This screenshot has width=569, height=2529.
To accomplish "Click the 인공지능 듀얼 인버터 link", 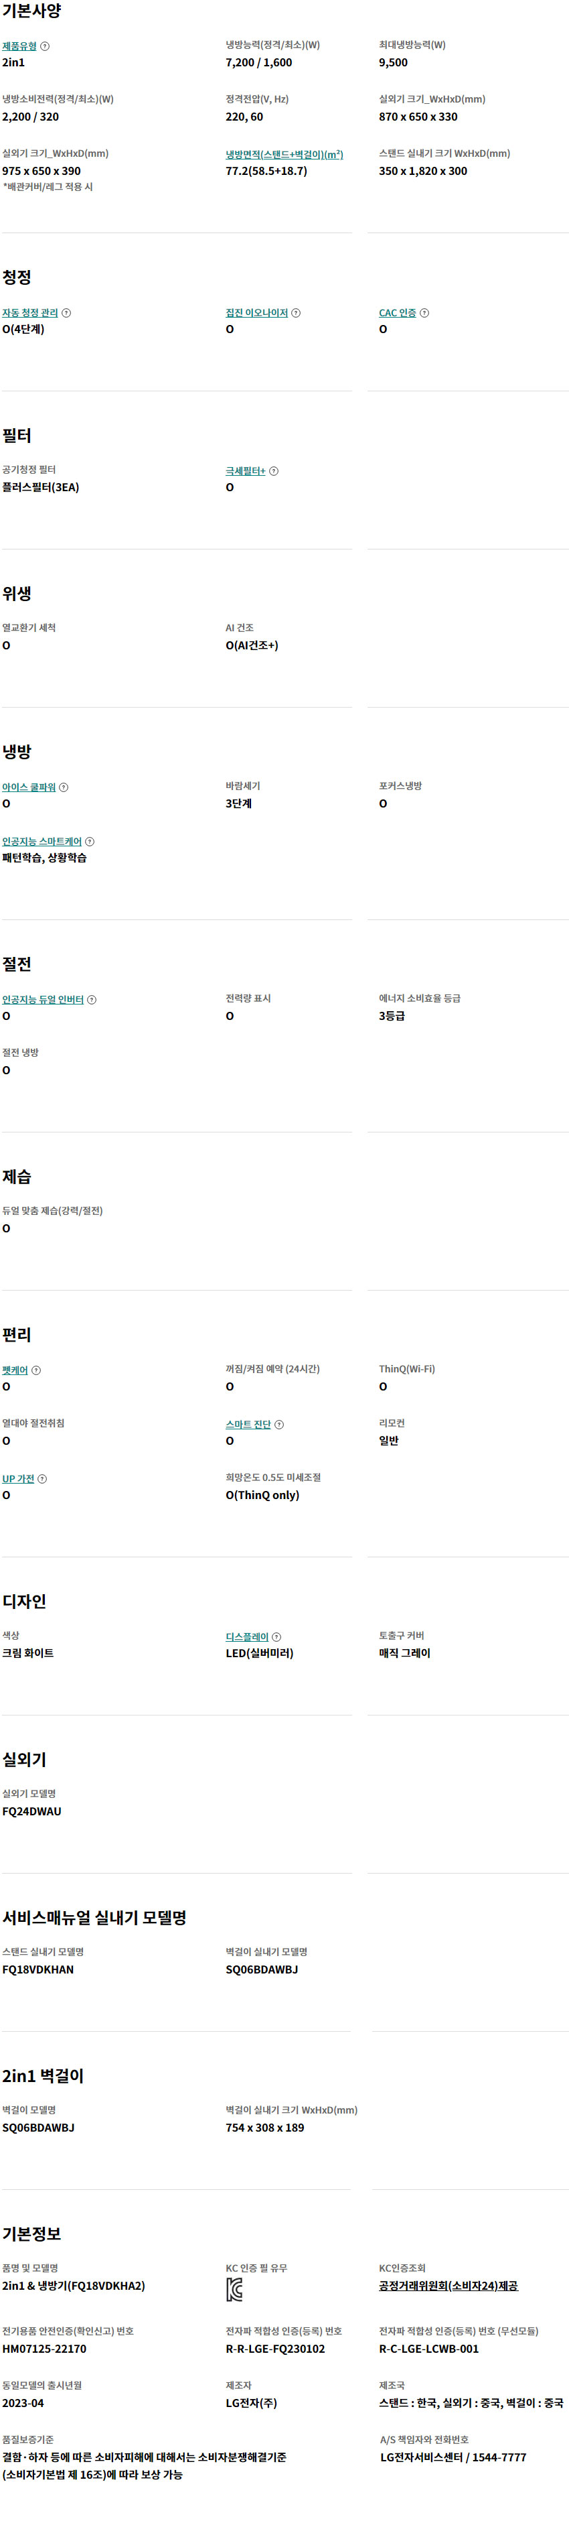I will tap(43, 999).
